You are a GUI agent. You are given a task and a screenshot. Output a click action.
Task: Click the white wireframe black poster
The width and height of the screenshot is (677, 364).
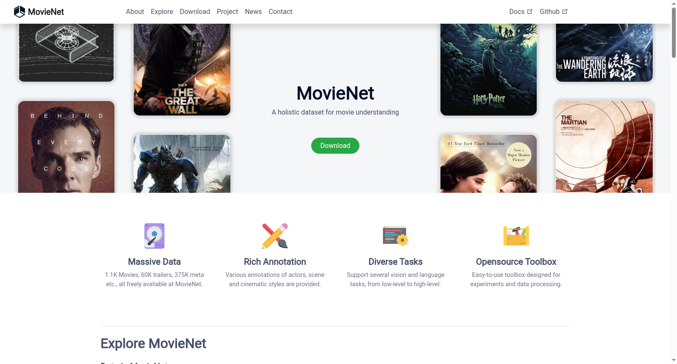[x=66, y=52]
